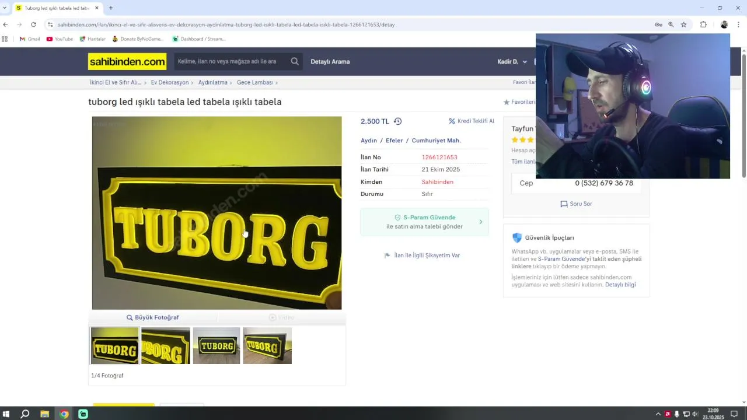
Task: Open Büyük Fotoğraf large photo view
Action: click(153, 317)
